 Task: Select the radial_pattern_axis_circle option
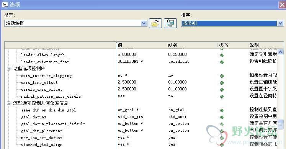tap(51, 96)
